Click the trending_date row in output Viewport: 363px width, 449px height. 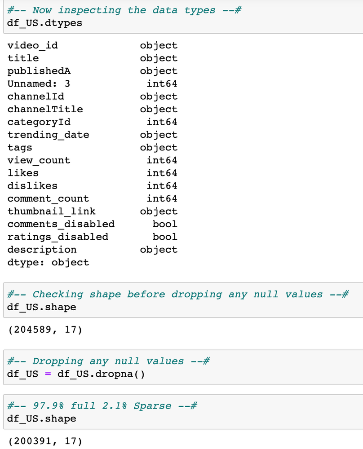(x=48, y=135)
